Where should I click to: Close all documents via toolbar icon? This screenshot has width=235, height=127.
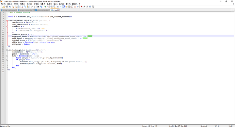(x=16, y=6)
